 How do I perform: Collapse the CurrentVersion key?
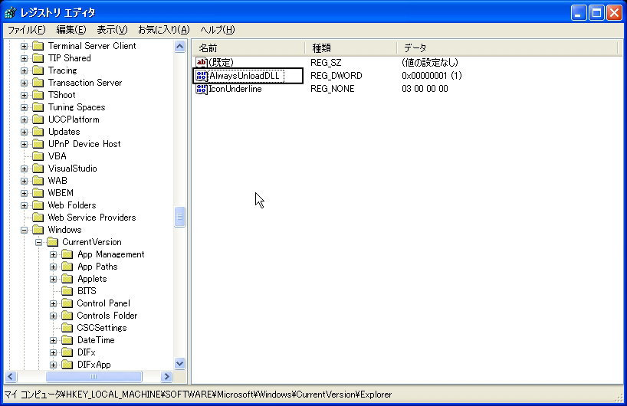pos(38,243)
